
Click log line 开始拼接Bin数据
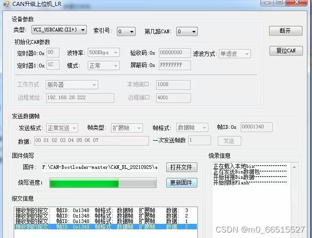tap(250, 177)
